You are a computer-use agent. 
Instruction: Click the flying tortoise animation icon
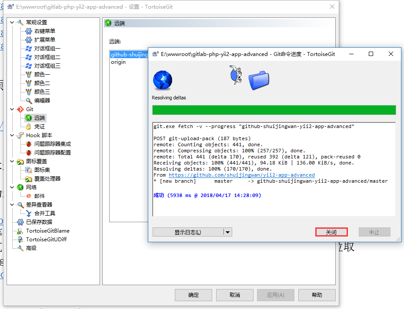click(x=236, y=75)
